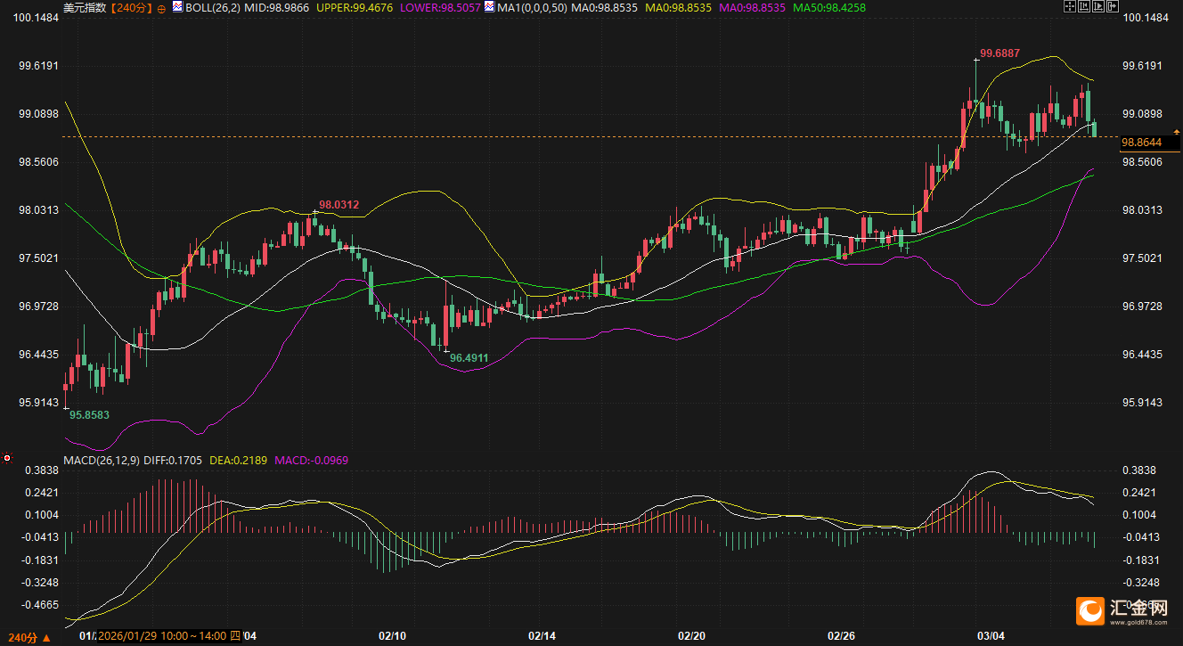Click the red sun marker icon above MACD
The image size is (1183, 646).
[x=7, y=458]
